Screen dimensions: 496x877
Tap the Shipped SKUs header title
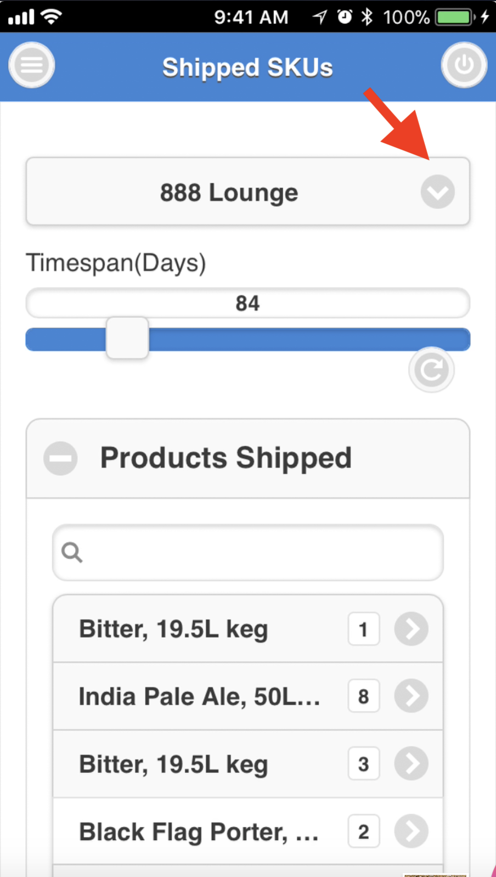(247, 68)
